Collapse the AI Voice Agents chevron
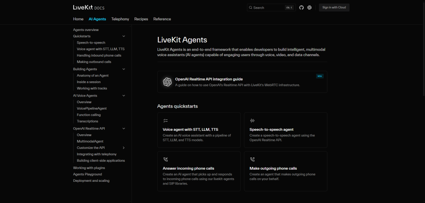 click(x=124, y=96)
